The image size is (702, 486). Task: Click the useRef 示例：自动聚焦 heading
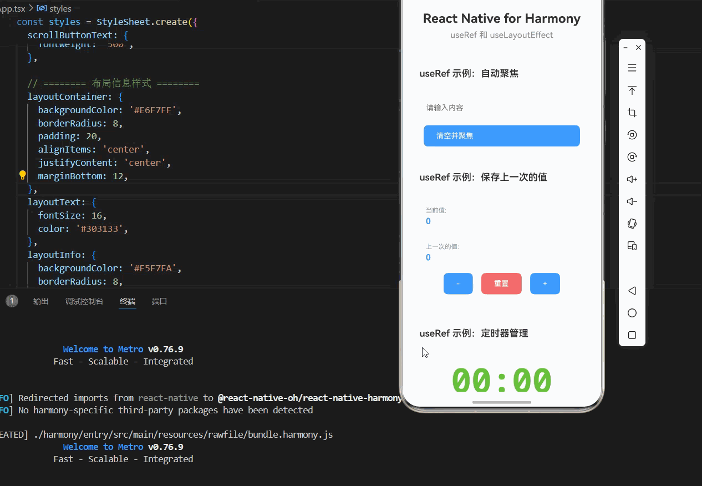(469, 73)
